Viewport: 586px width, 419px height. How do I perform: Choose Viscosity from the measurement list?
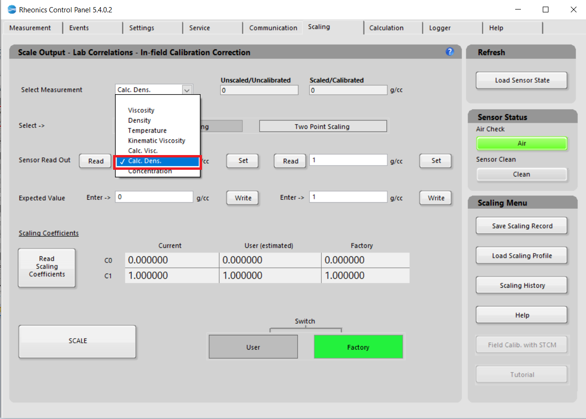click(141, 110)
